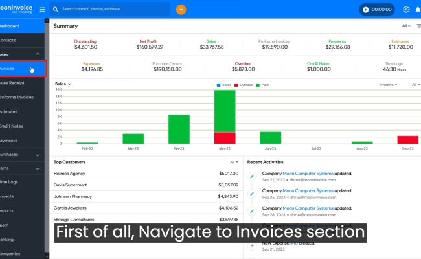This screenshot has height=259, width=421.
Task: Click Proforma Invoices $19,590.00 summary
Action: (275, 45)
